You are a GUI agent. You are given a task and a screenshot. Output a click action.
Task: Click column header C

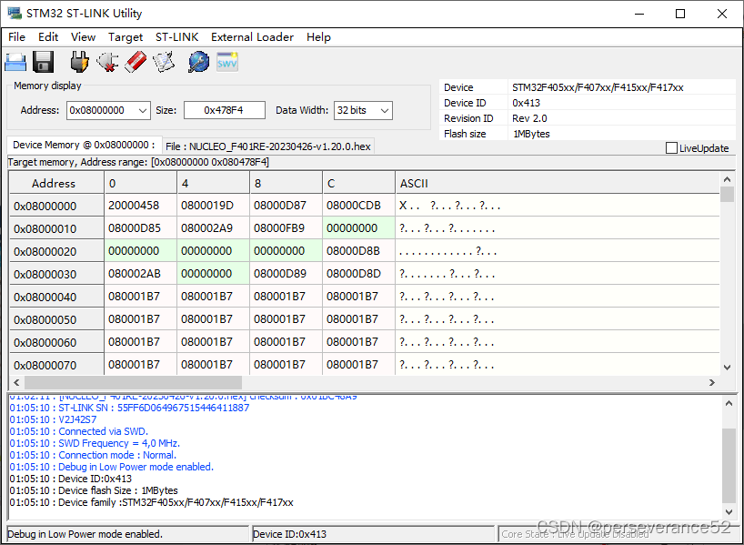pyautogui.click(x=358, y=183)
